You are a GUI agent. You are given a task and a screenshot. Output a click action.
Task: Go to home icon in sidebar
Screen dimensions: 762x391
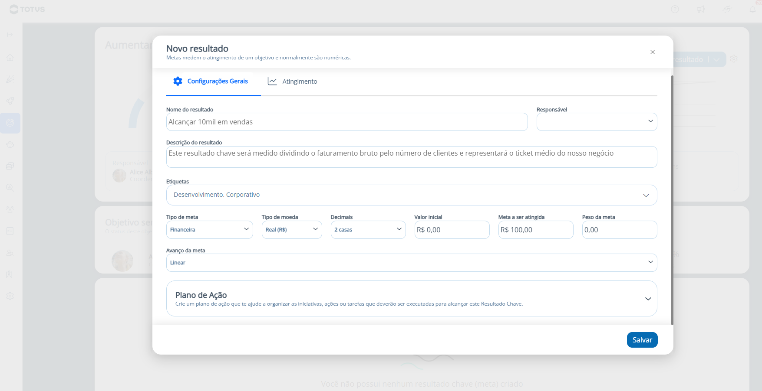[10, 58]
